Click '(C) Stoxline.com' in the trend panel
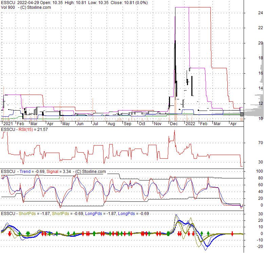Image resolution: width=264 pixels, height=253 pixels. [91, 172]
